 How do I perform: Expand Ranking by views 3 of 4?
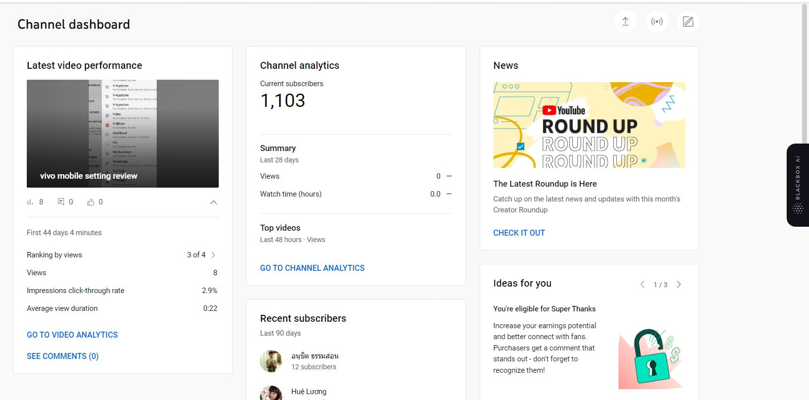tap(213, 255)
